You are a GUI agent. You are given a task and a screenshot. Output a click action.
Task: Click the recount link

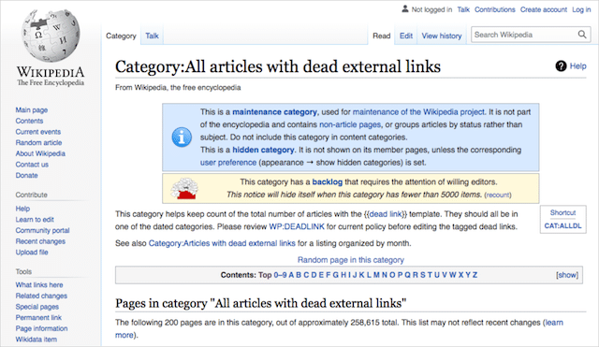[x=498, y=195]
